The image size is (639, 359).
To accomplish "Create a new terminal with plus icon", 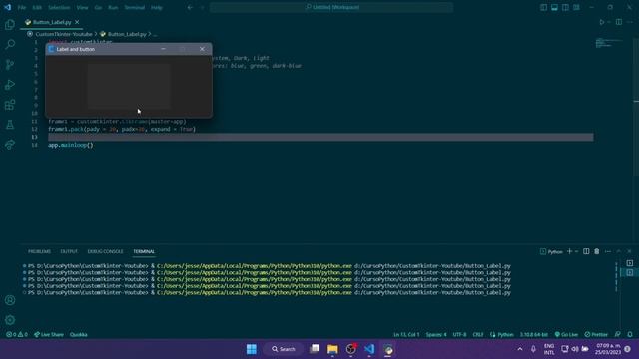I will point(570,251).
